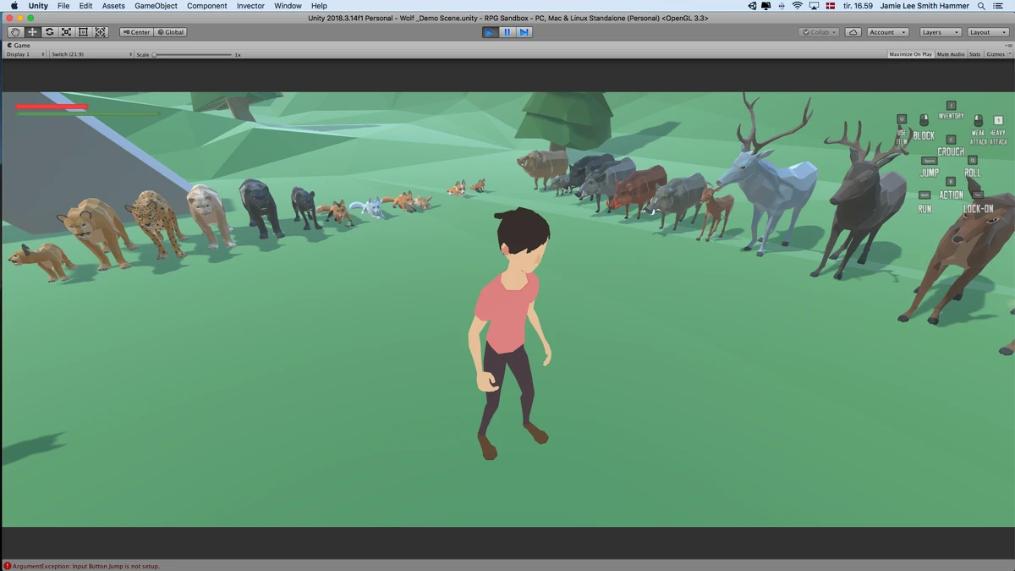Open the Wi-Fi status menu

797,6
